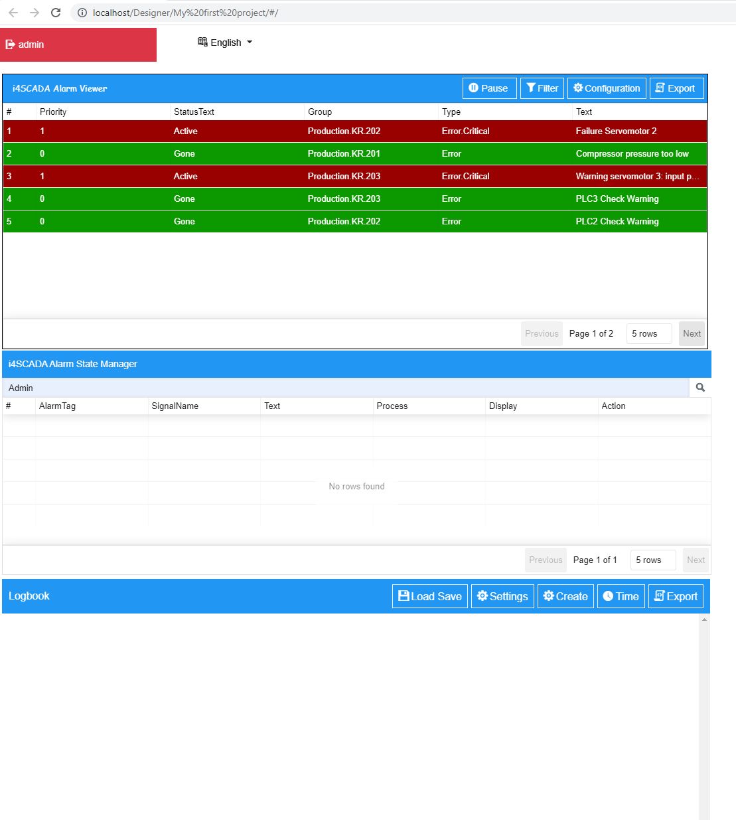
Task: Pause the alarm viewer
Action: click(x=489, y=88)
